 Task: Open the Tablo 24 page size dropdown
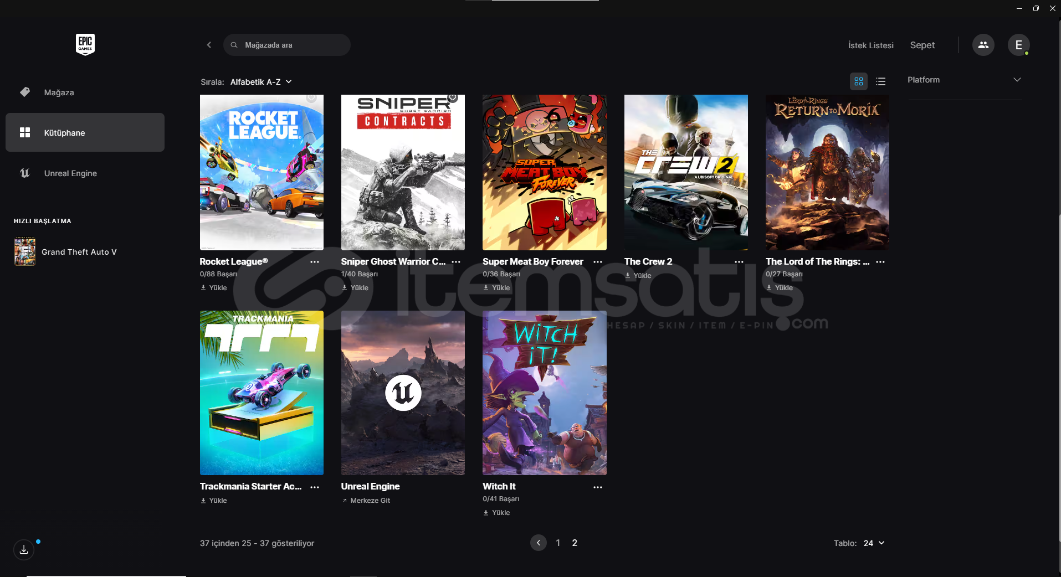[874, 543]
